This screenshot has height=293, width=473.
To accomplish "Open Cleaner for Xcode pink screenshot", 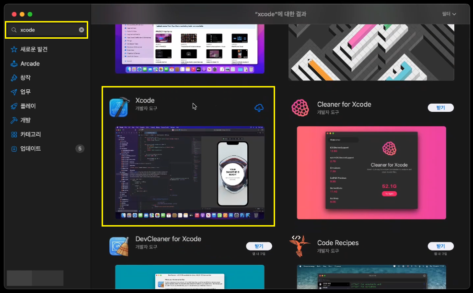I will [371, 173].
